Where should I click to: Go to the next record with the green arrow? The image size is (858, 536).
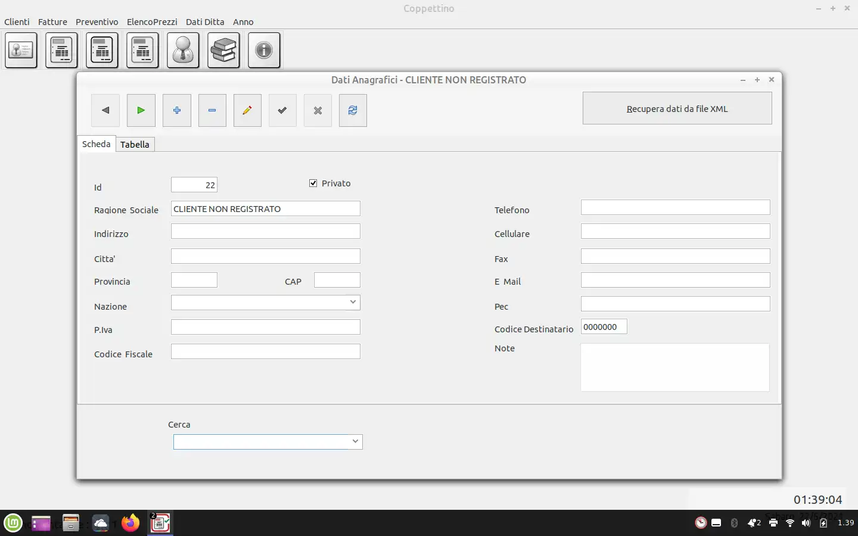pos(141,110)
